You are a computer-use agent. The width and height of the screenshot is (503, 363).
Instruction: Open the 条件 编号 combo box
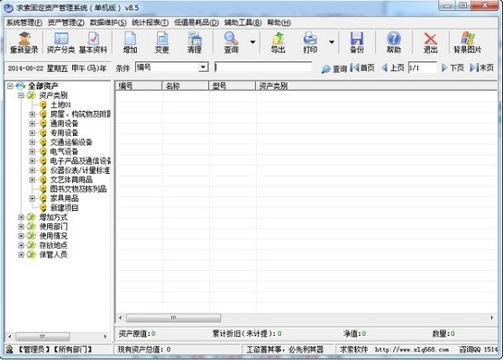pos(171,67)
